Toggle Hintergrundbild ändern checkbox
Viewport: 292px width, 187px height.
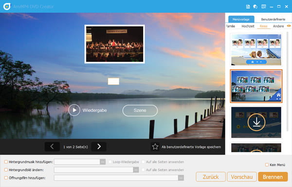pyautogui.click(x=6, y=170)
